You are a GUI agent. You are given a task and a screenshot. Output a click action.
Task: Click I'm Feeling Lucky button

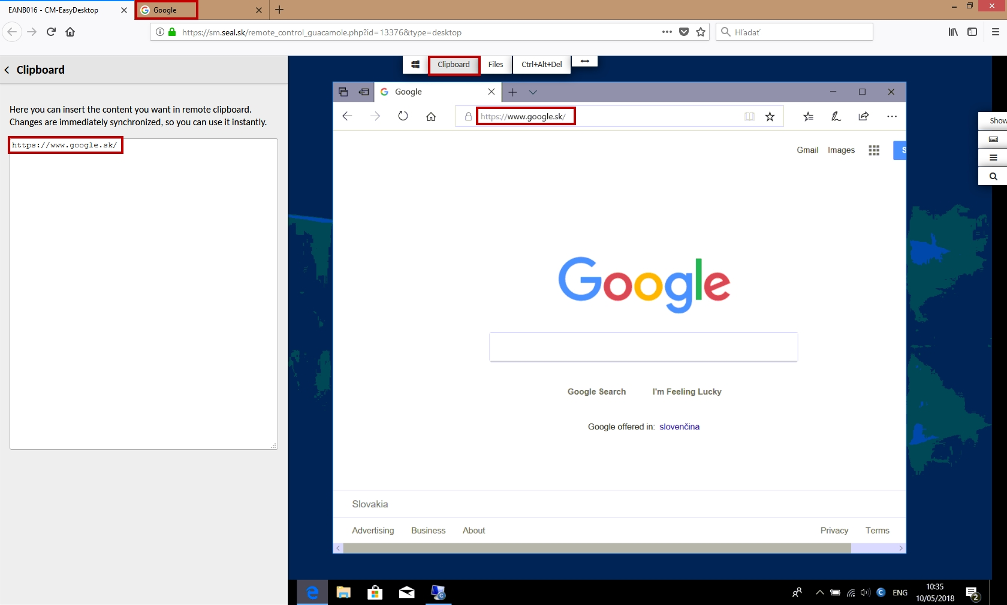pos(687,392)
